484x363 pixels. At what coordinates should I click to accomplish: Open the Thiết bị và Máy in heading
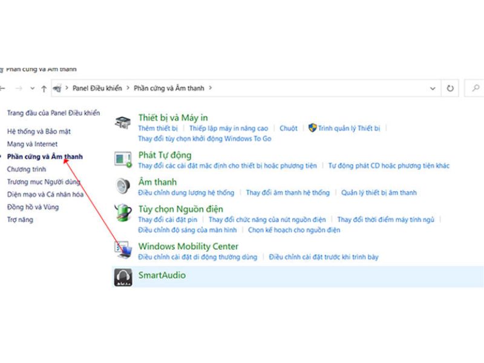(173, 118)
